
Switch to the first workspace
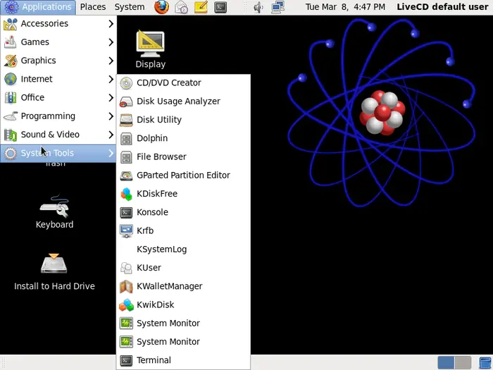tap(446, 363)
